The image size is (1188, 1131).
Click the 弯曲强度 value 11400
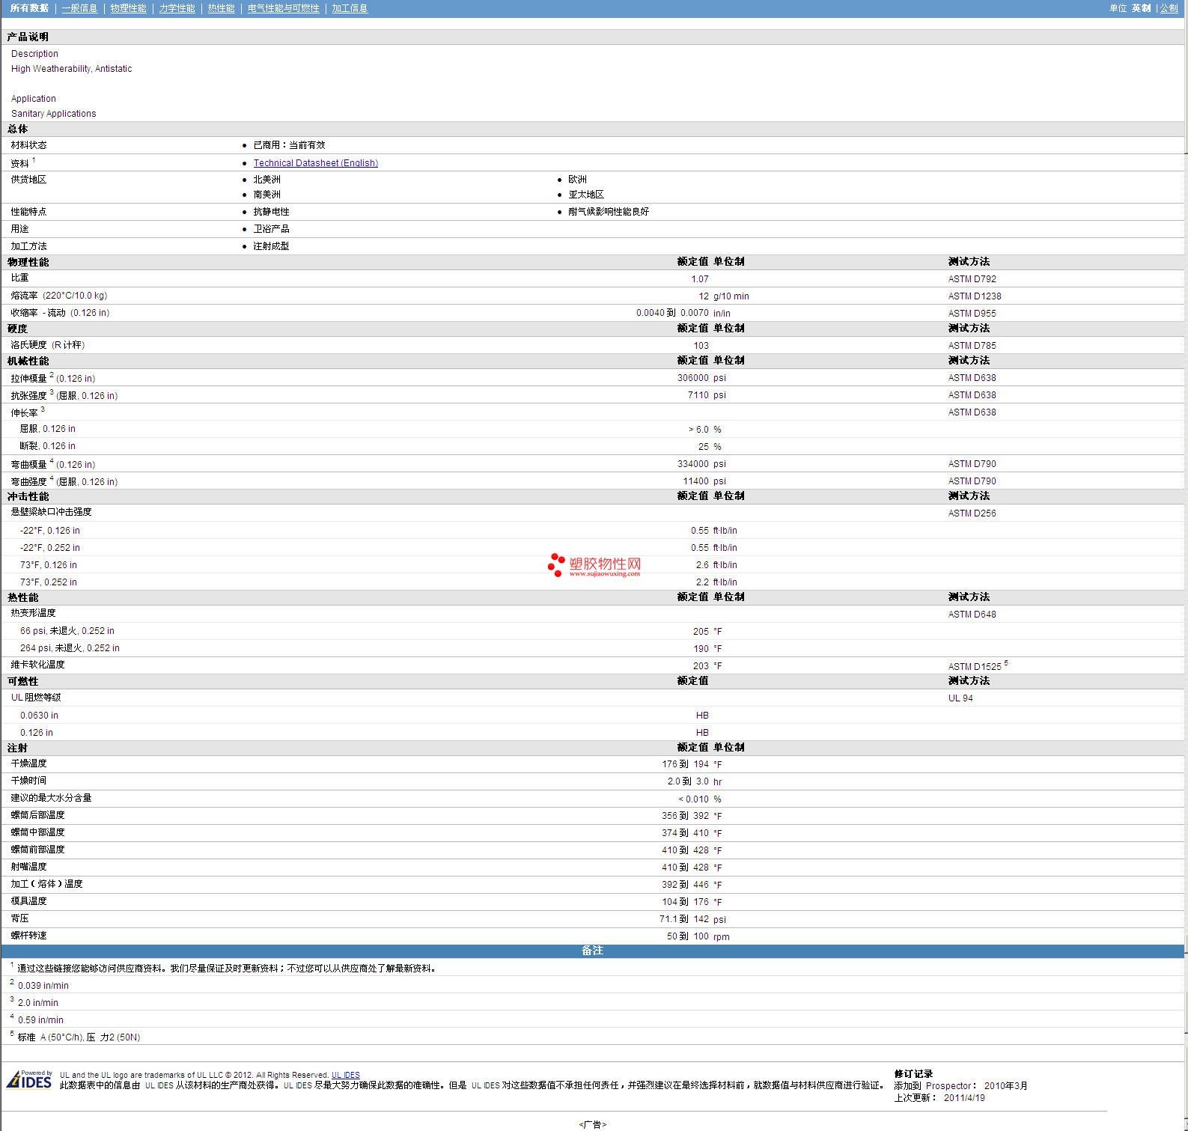click(x=695, y=481)
